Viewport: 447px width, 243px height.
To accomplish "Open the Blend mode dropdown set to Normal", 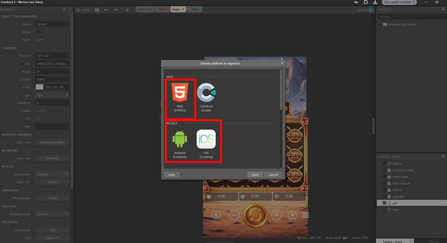I will (x=52, y=174).
